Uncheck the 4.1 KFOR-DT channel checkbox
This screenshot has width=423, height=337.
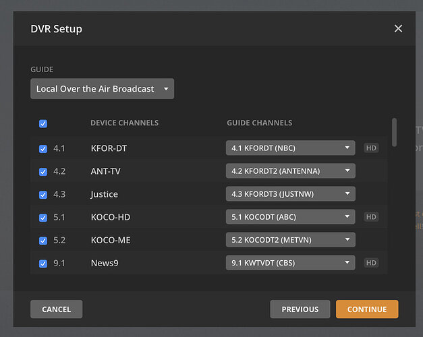pos(43,148)
